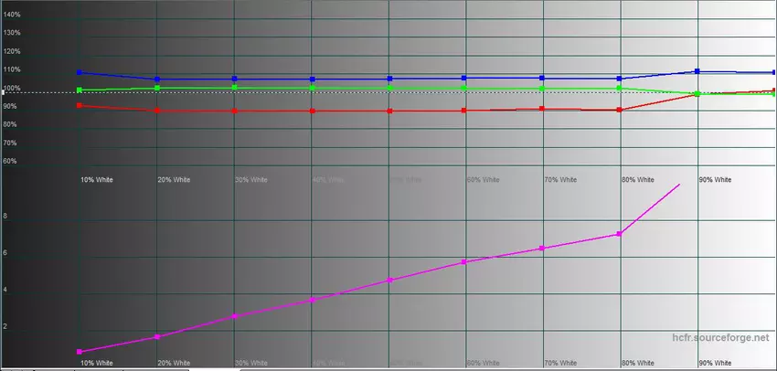The width and height of the screenshot is (777, 371).
Task: Select the magenta point at 30% White
Action: [235, 316]
